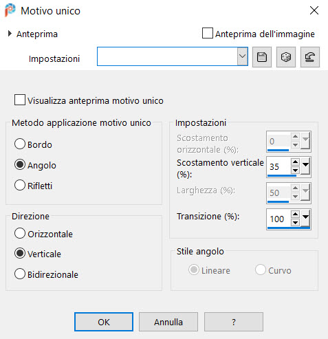
Task: Select the Rifletti radio button
Action: tap(20, 185)
